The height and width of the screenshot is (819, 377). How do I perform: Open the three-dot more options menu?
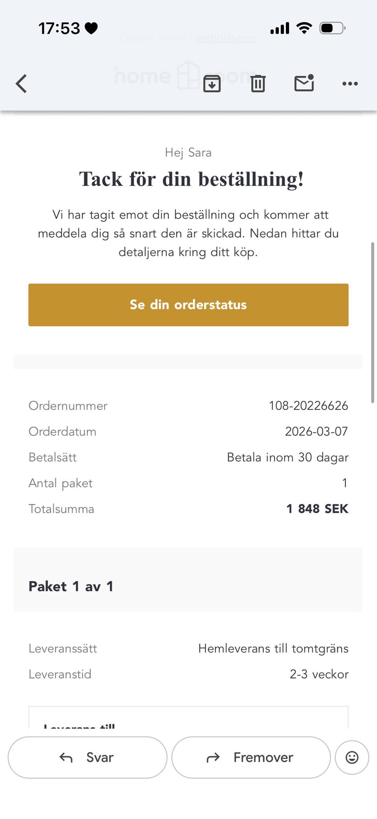(x=350, y=83)
